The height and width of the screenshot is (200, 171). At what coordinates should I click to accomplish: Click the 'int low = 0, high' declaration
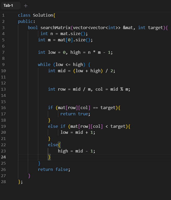75,52
